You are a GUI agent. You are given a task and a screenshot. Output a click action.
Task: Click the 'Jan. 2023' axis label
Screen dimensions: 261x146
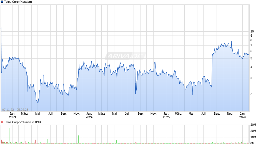12,115
